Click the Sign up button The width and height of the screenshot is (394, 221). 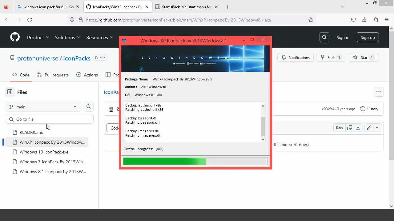pyautogui.click(x=368, y=37)
